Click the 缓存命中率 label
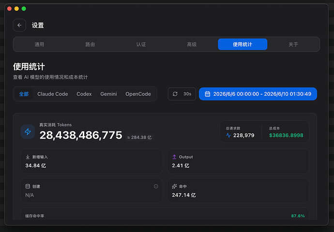The image size is (334, 232). click(35, 216)
